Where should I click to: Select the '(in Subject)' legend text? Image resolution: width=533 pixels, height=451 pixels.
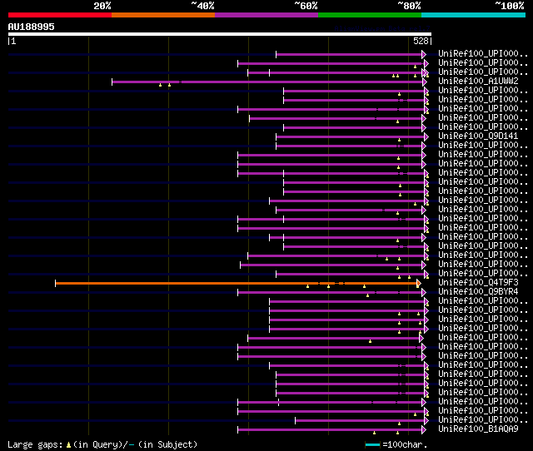pyautogui.click(x=167, y=444)
